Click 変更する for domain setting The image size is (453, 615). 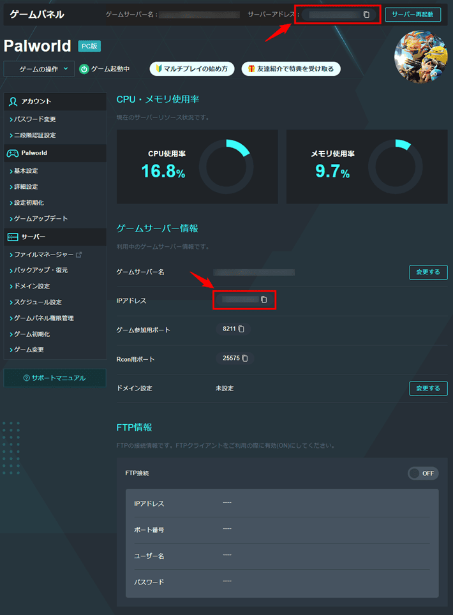[428, 388]
